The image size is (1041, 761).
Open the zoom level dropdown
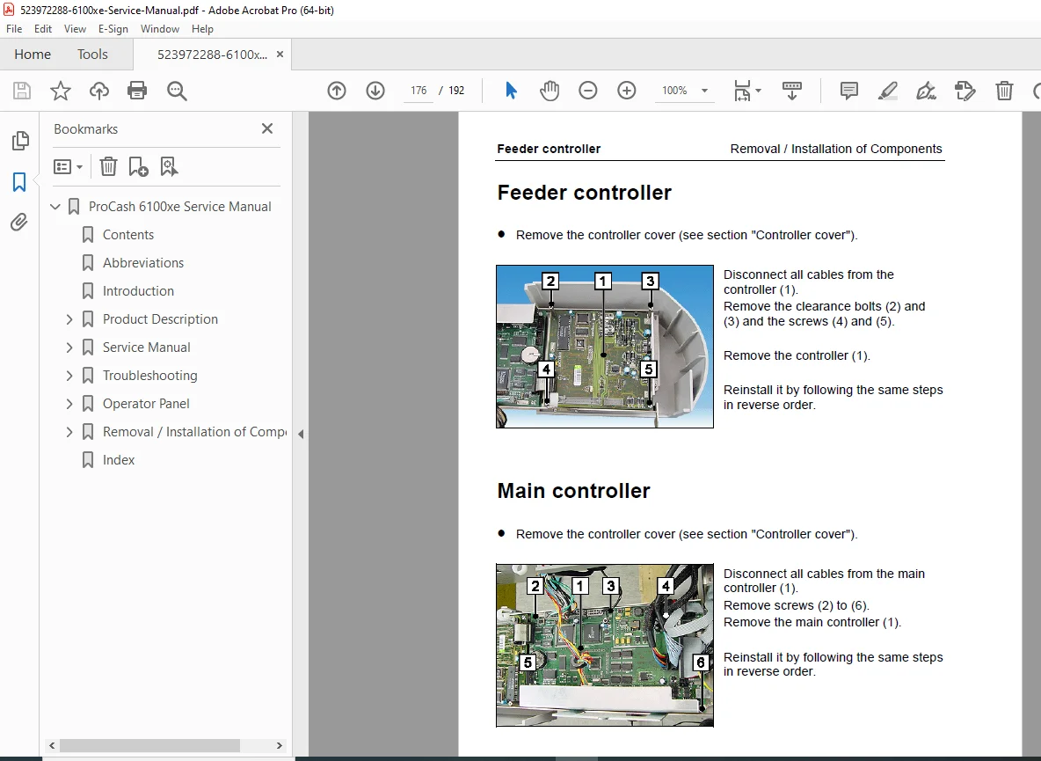tap(704, 91)
